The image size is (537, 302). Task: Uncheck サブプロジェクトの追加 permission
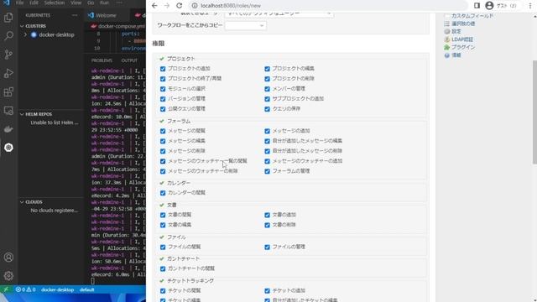click(267, 99)
